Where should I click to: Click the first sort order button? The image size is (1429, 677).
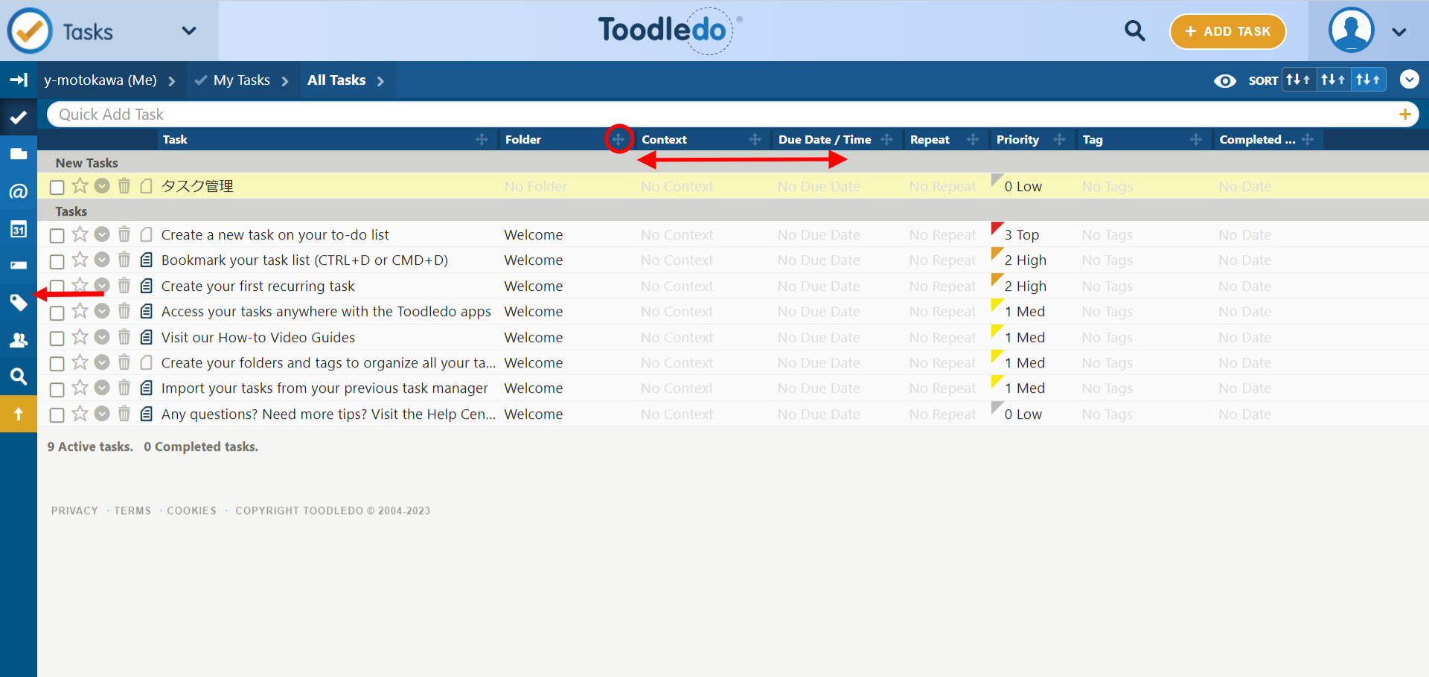1298,80
